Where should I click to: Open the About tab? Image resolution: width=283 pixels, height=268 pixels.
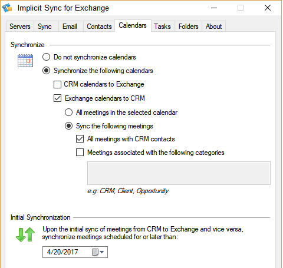[213, 27]
